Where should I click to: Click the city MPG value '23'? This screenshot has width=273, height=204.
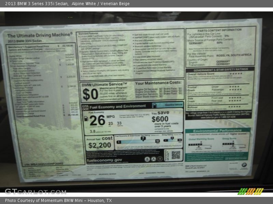(111, 123)
